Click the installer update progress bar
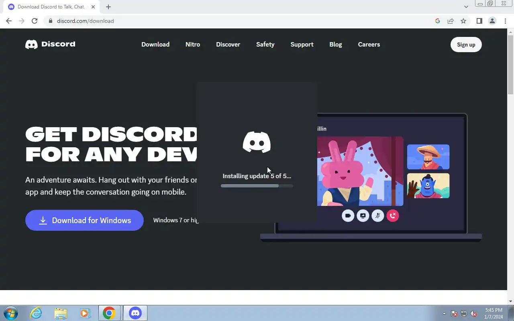Screen dimensions: 514x321 click(x=257, y=186)
